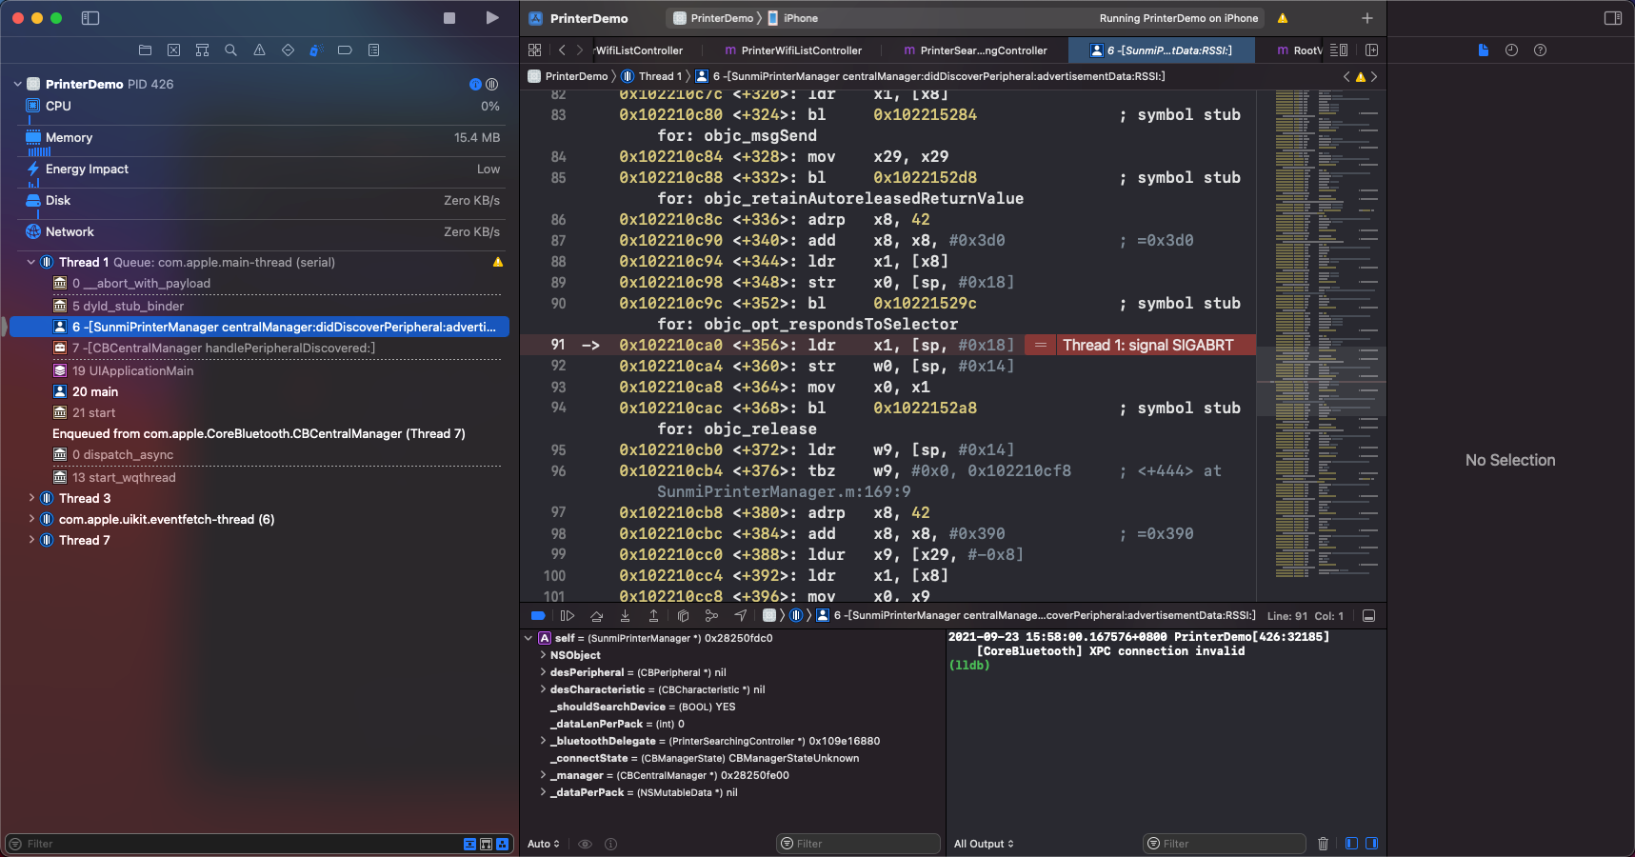
Task: Add editor on right
Action: tap(1371, 50)
